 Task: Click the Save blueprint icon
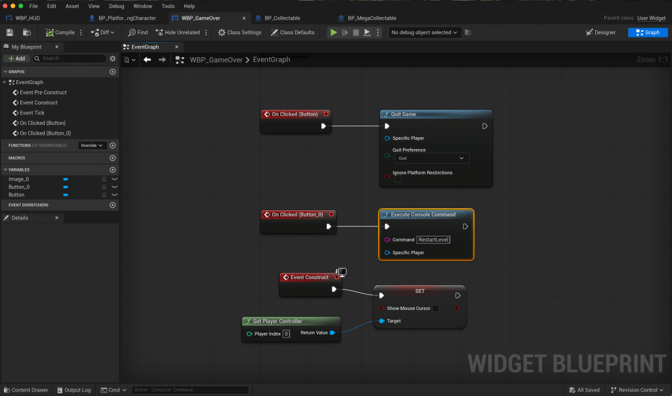coord(10,32)
